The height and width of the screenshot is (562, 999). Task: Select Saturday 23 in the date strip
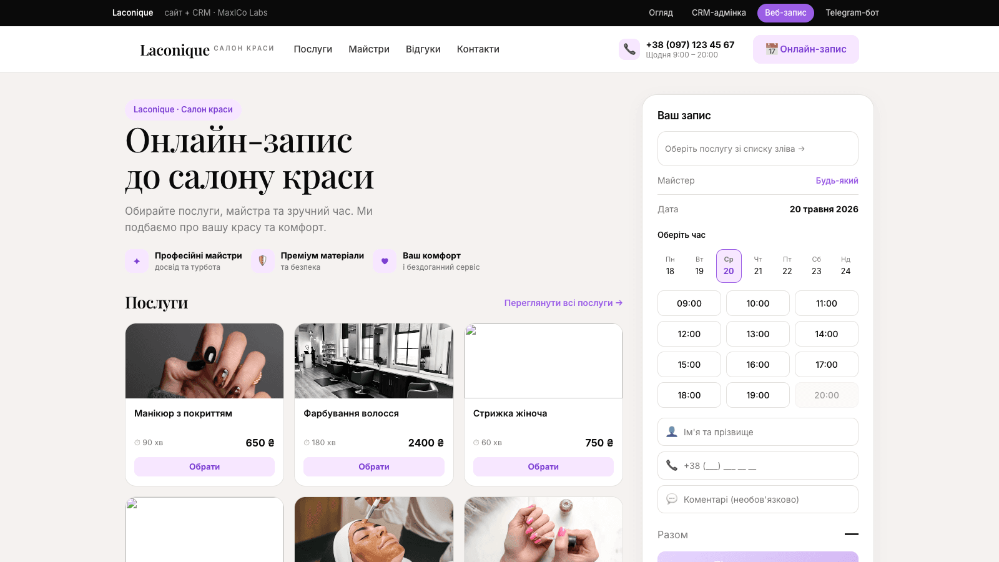(817, 266)
